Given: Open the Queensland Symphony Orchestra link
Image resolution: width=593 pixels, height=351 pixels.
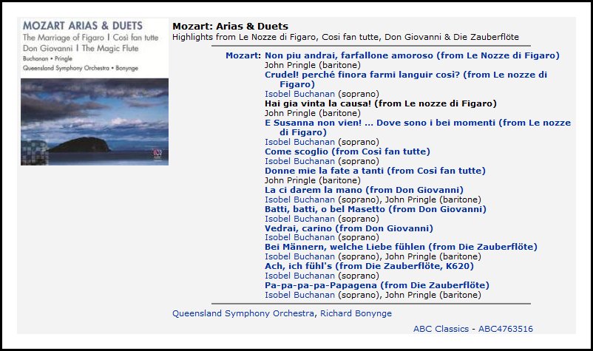Looking at the screenshot, I should 243,313.
